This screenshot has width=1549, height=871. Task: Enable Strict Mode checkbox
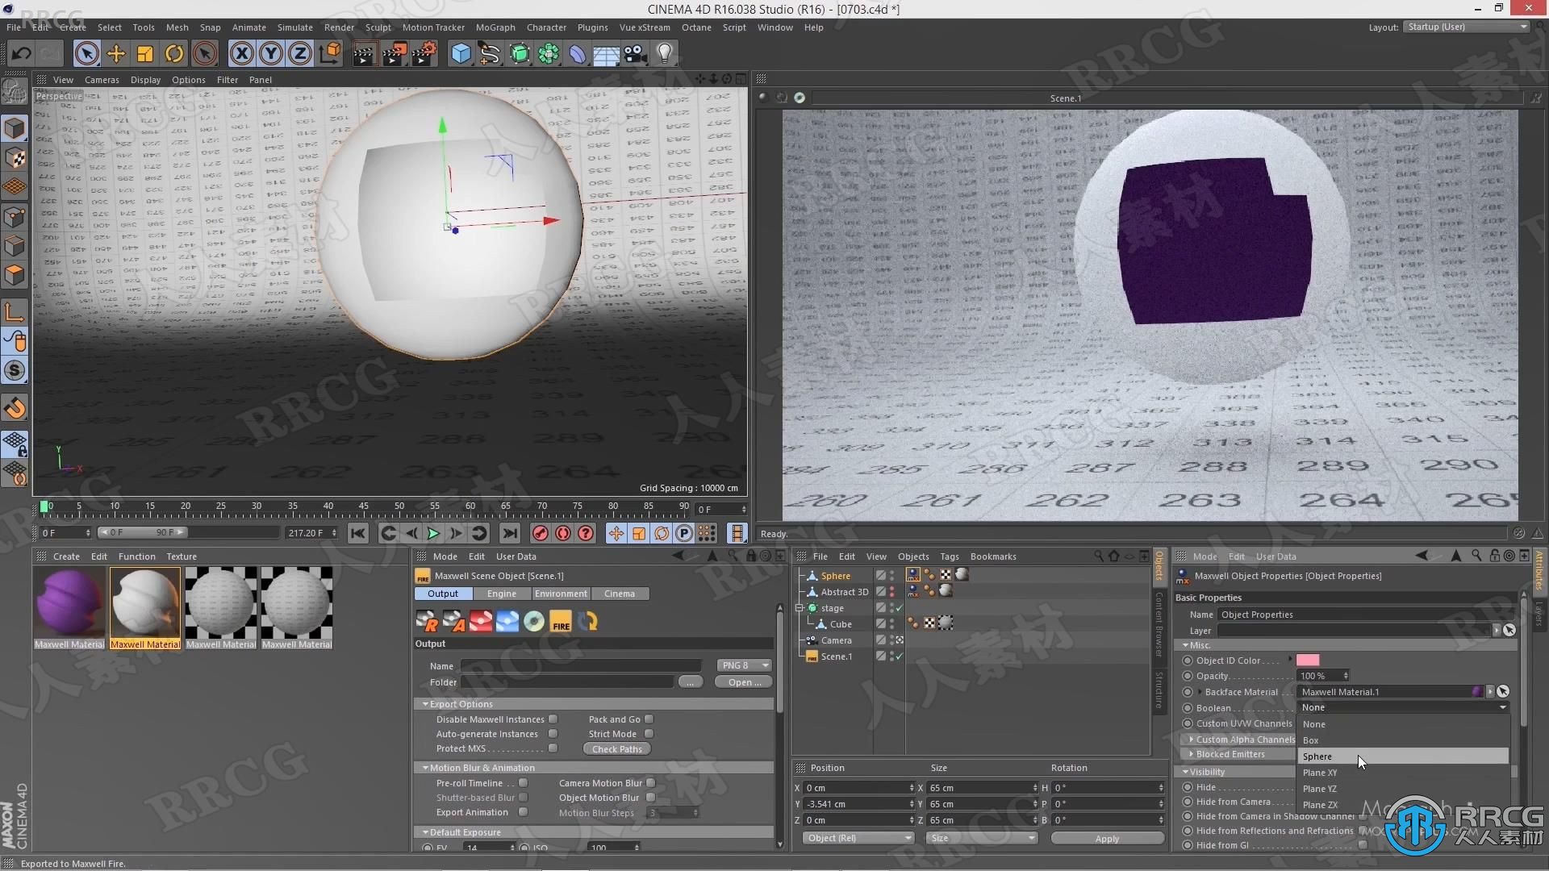click(649, 734)
